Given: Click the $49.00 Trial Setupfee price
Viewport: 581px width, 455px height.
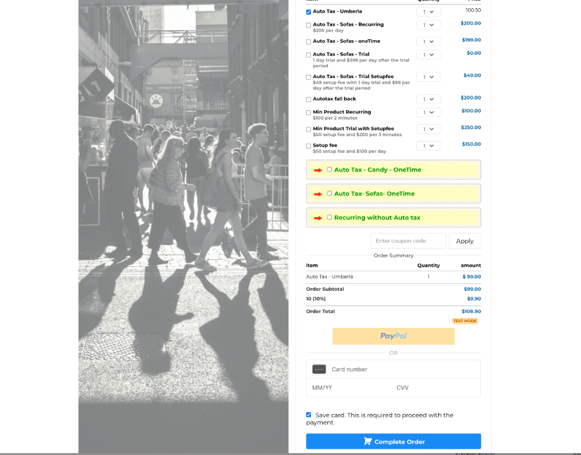Looking at the screenshot, I should 472,76.
